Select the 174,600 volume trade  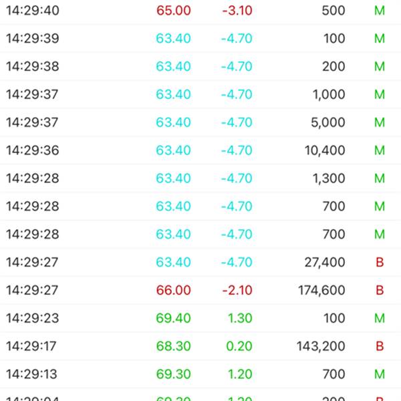pos(321,291)
